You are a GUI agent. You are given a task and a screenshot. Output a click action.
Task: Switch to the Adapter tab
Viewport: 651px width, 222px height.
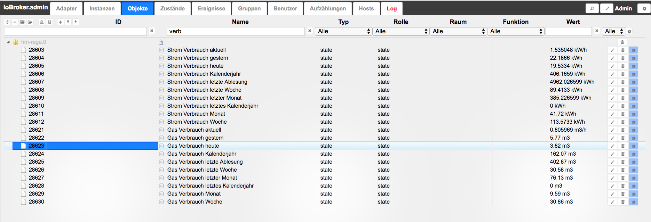point(66,8)
